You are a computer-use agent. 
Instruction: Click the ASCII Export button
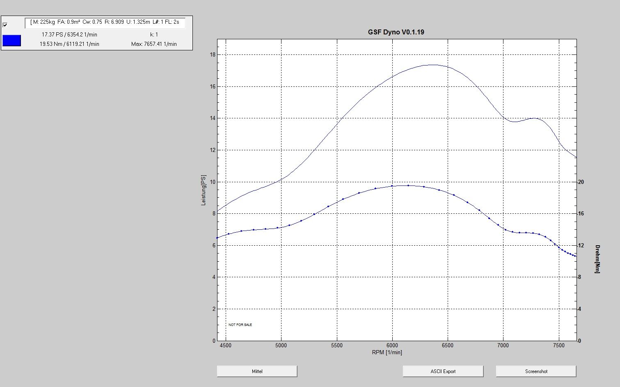coord(443,371)
